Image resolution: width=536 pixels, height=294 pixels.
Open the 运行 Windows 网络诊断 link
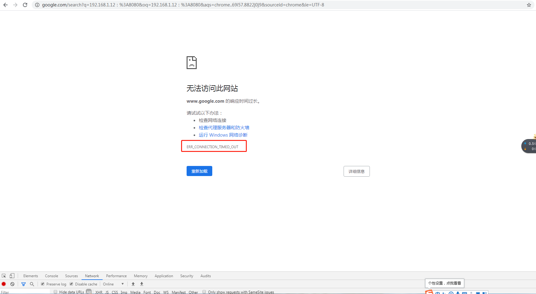click(223, 135)
